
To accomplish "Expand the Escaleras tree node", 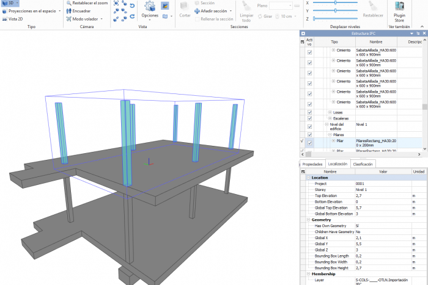I will coord(330,118).
